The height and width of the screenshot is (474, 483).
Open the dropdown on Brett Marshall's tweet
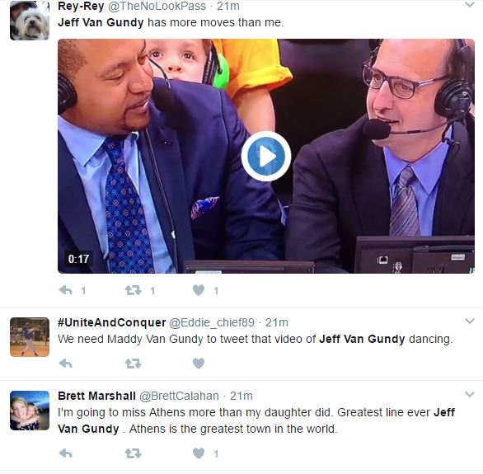470,394
